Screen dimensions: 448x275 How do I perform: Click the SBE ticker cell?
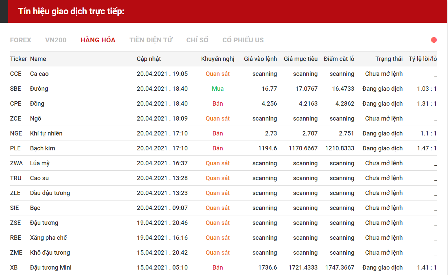(16, 89)
